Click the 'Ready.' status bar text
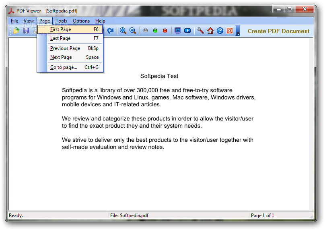 pyautogui.click(x=16, y=215)
